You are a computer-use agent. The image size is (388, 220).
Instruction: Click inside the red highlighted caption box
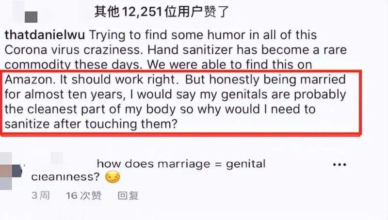click(180, 103)
